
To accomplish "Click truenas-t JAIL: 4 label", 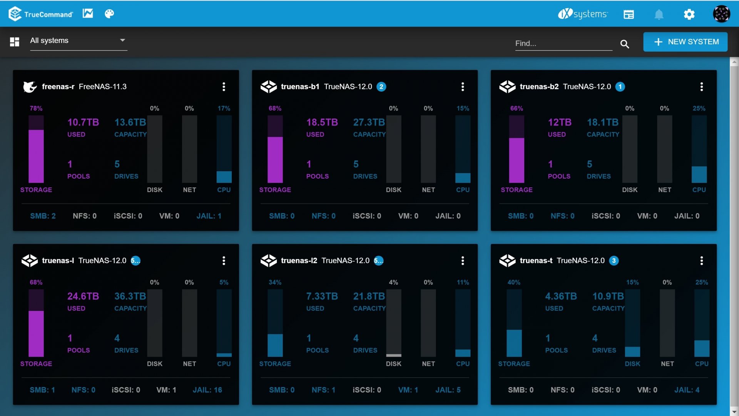I will point(687,390).
